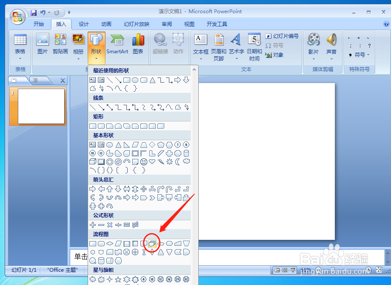
Task: Choose the sun basic shape
Action: coord(169,162)
